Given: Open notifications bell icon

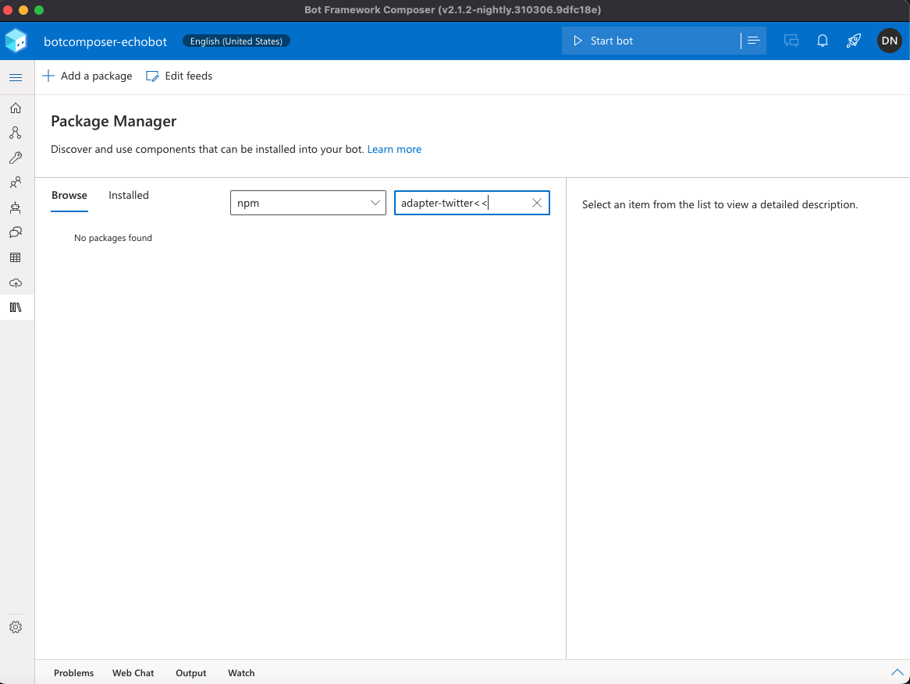Looking at the screenshot, I should click(x=823, y=41).
